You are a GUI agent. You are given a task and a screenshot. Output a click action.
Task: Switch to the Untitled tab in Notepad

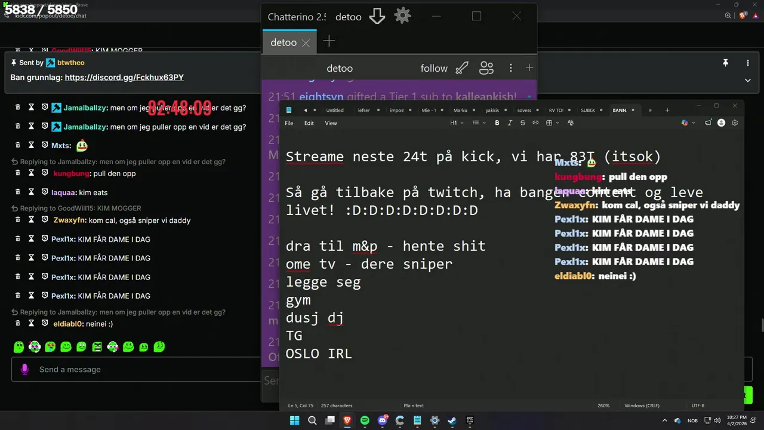[335, 110]
